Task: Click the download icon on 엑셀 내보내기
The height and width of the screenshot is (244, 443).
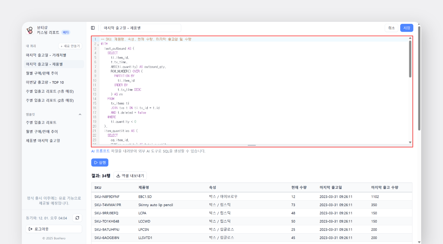Action: [x=118, y=176]
